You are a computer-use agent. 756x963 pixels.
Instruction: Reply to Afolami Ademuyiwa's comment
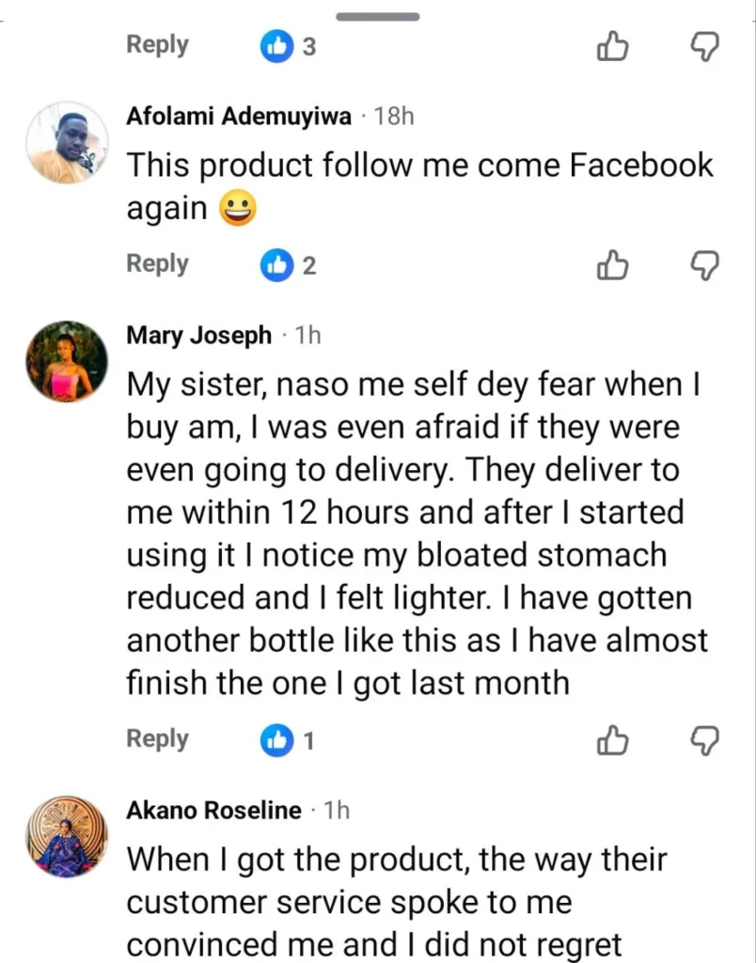pos(157,264)
